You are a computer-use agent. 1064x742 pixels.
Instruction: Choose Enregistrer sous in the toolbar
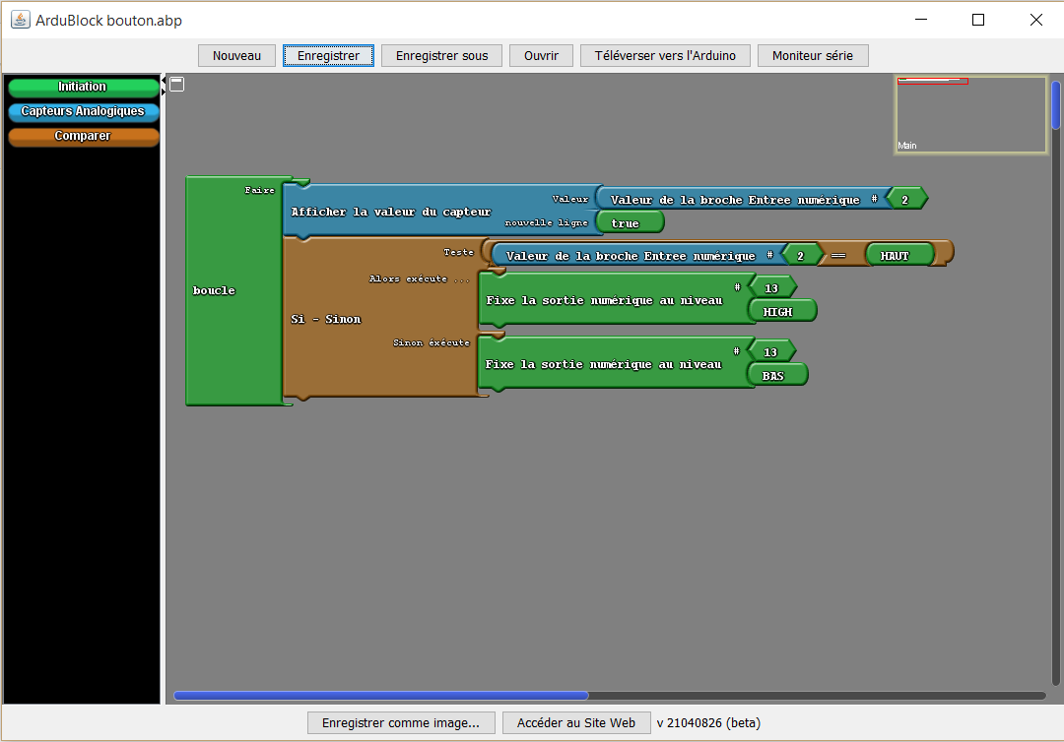[441, 56]
